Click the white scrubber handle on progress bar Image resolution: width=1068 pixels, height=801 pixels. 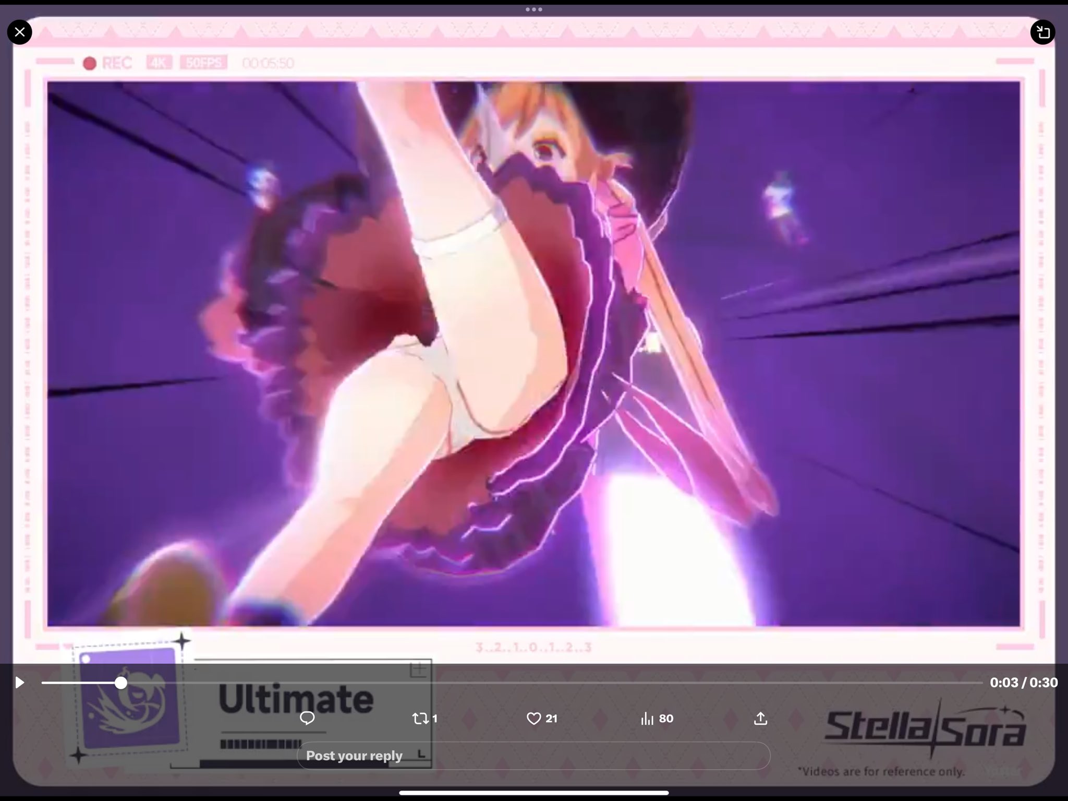[121, 683]
